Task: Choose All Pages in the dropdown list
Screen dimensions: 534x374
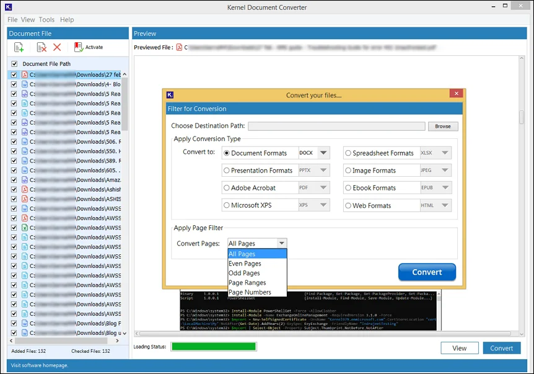Action: click(257, 254)
